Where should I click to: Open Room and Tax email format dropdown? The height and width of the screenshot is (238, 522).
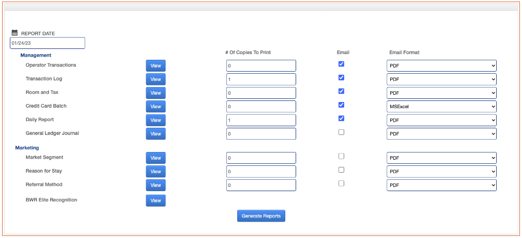coord(441,93)
